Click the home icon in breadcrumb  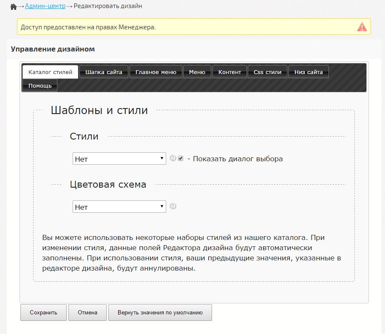coord(14,7)
